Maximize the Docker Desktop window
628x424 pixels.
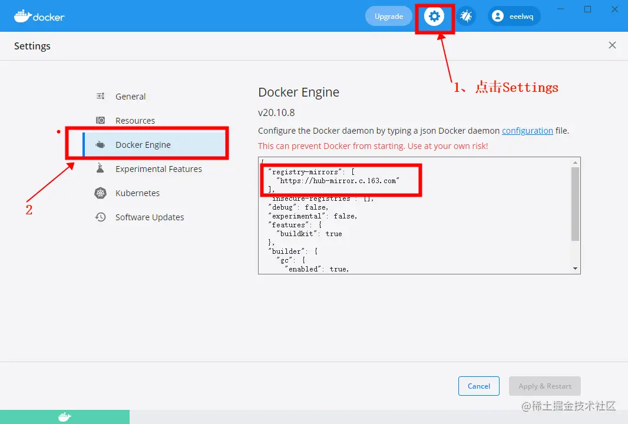(587, 9)
